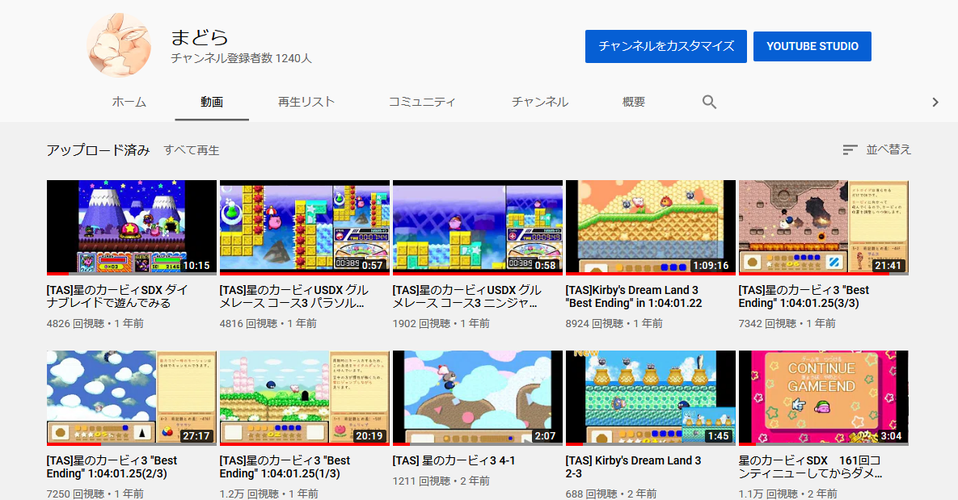Click title USDX グルメレース コース3 ニンジャ

tap(466, 296)
